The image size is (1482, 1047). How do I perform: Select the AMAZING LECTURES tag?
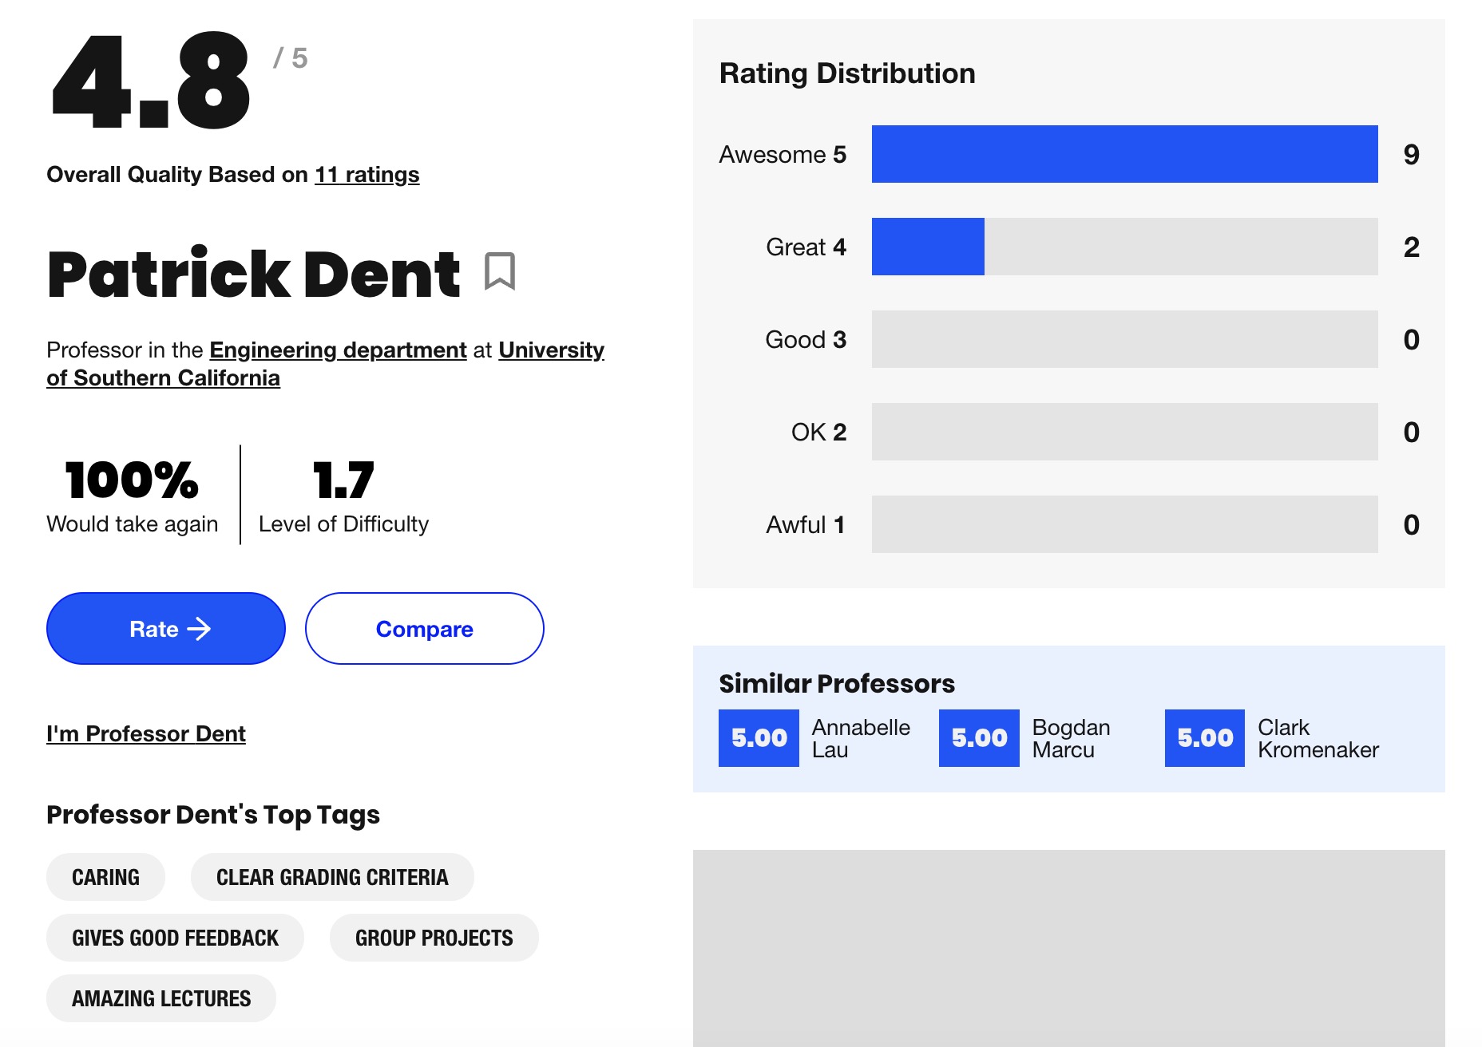(x=160, y=998)
